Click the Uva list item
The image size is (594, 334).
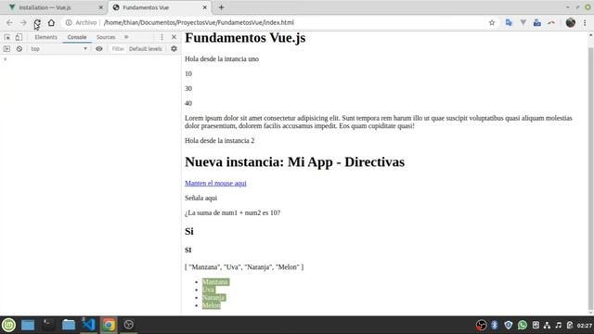[x=208, y=289]
